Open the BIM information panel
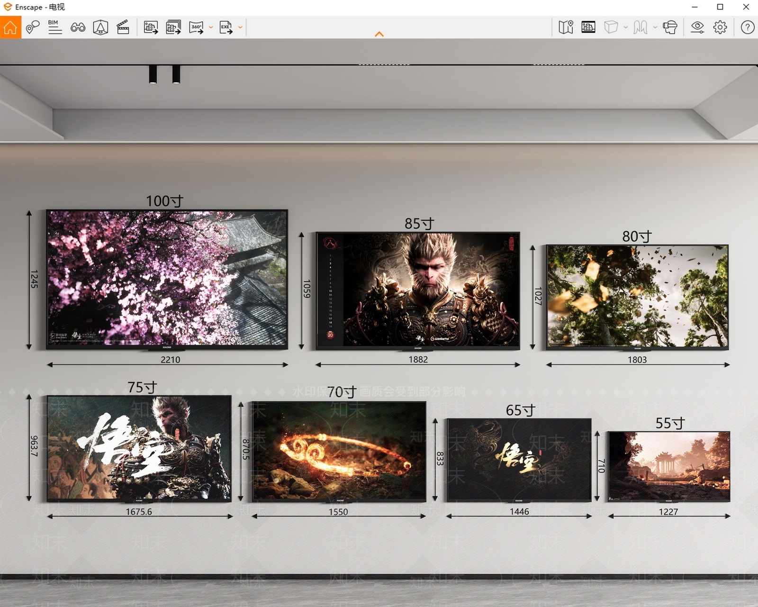 coord(55,27)
